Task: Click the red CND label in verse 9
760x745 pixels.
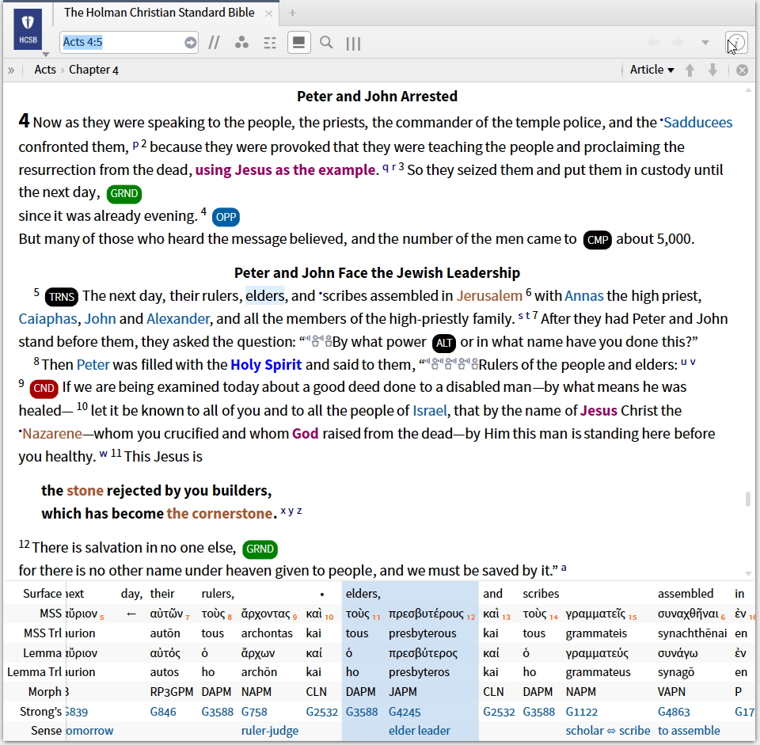Action: coord(44,388)
